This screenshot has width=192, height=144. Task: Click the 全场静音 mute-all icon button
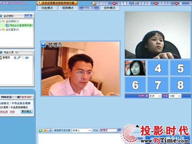[x=121, y=3]
